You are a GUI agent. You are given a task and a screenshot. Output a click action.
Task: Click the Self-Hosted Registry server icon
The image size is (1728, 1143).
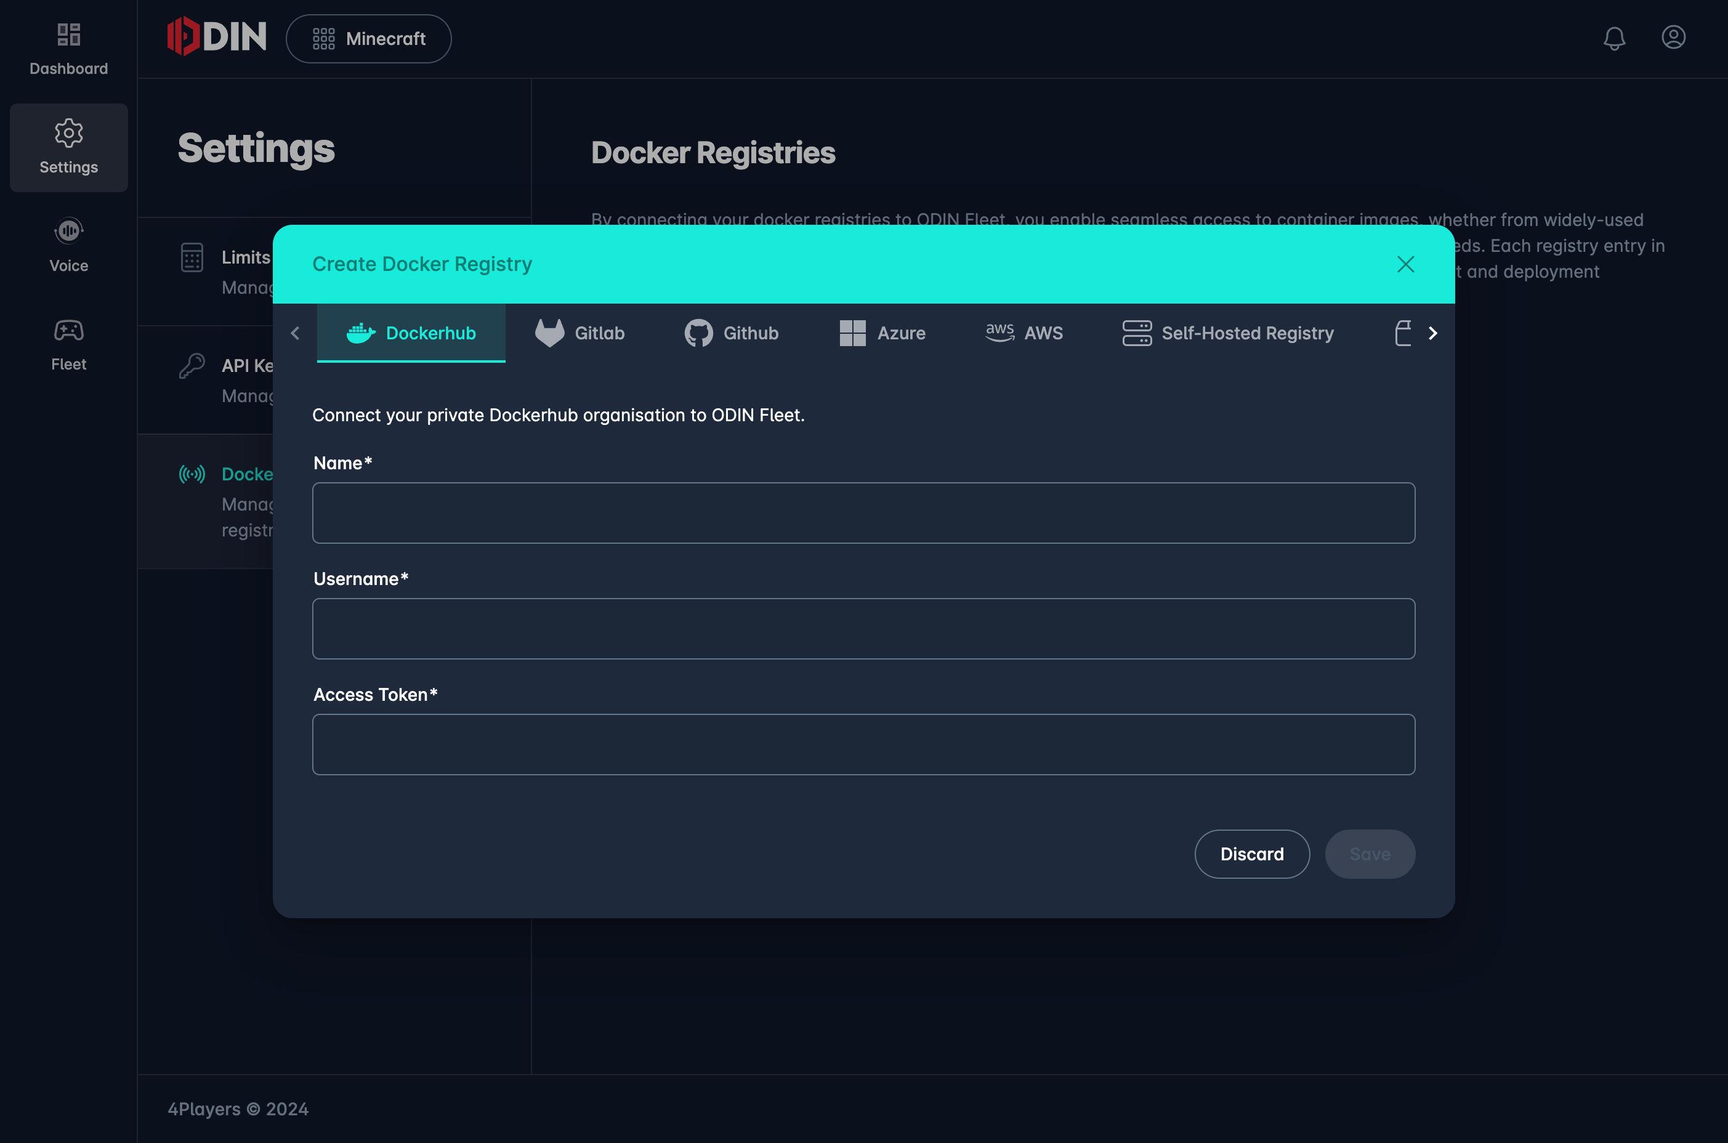(1137, 333)
